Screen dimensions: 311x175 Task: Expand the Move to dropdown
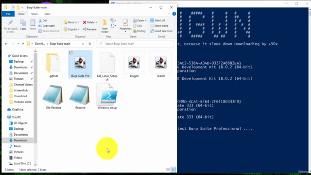point(79,22)
